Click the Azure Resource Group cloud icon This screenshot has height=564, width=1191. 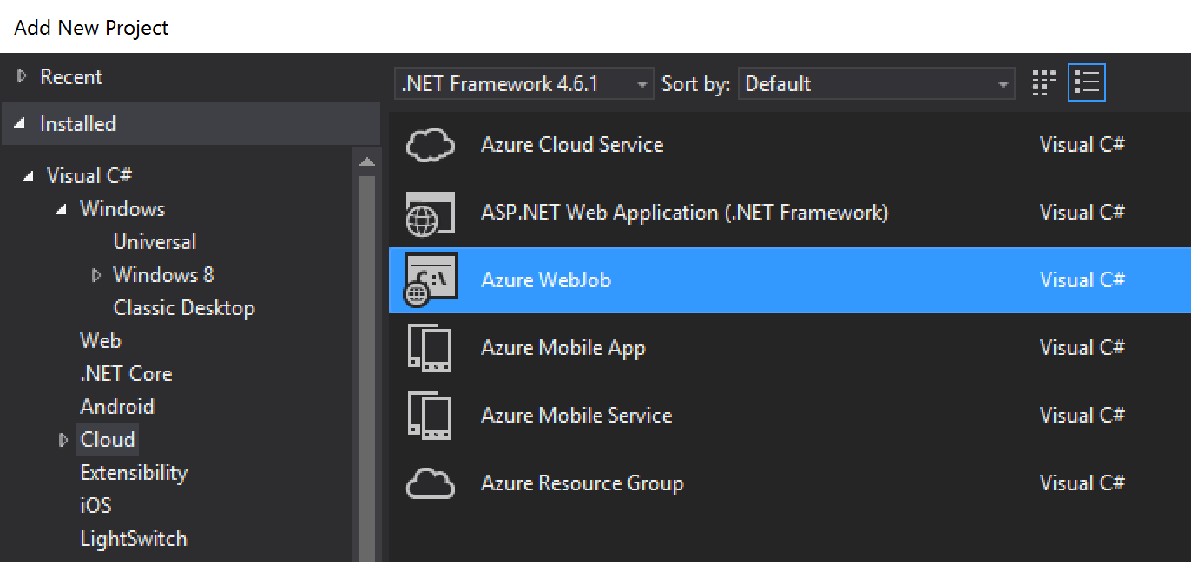(x=431, y=483)
